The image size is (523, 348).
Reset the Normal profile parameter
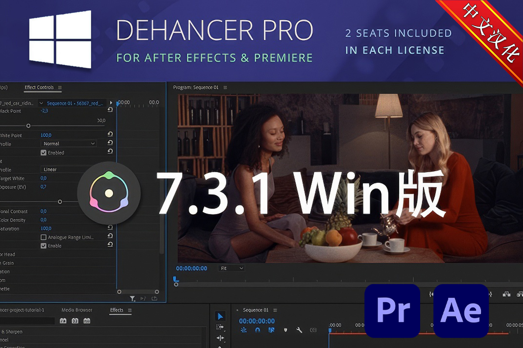[110, 143]
